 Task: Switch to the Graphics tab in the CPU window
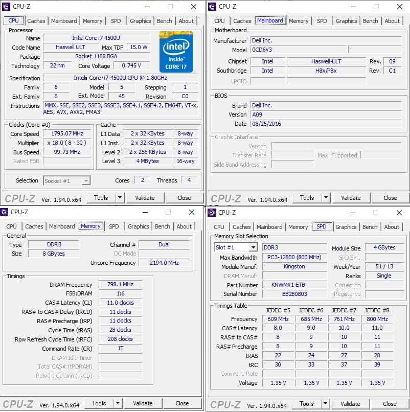(x=140, y=21)
